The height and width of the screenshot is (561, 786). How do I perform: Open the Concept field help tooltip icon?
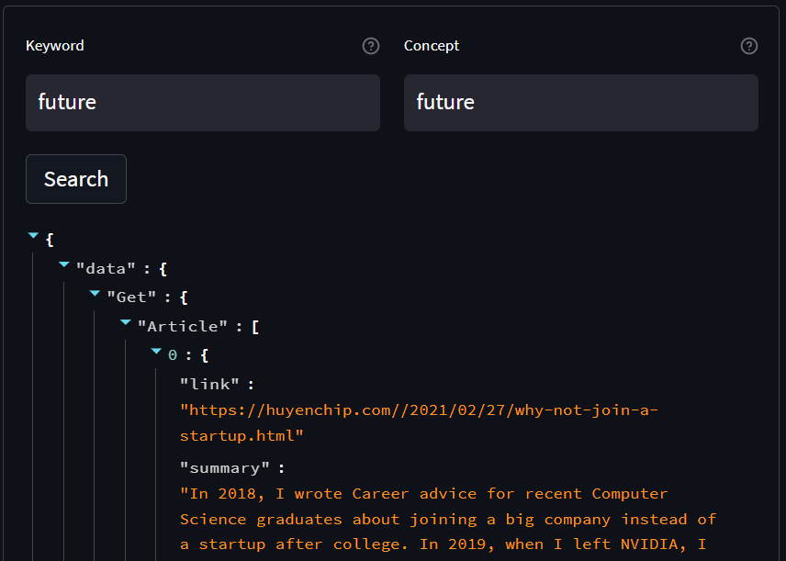(749, 46)
